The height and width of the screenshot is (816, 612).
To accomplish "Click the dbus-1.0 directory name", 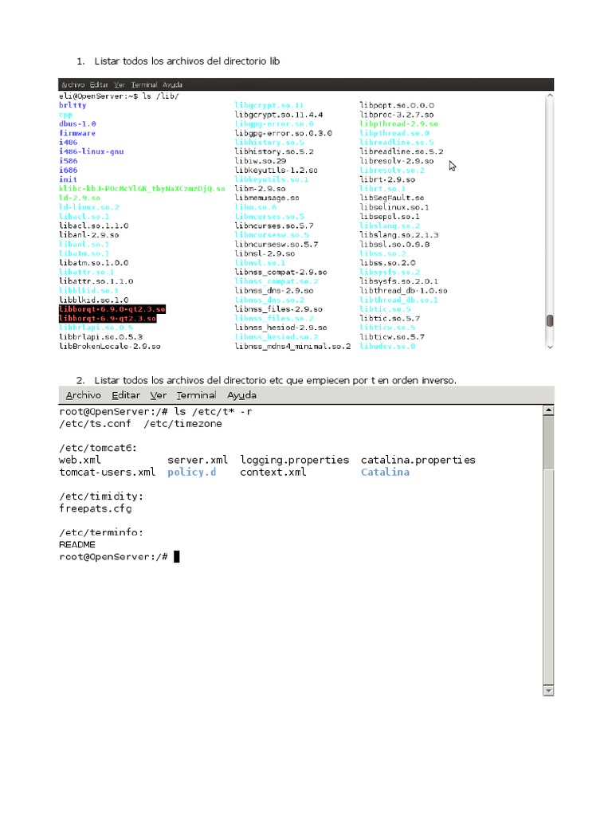I will pyautogui.click(x=77, y=124).
